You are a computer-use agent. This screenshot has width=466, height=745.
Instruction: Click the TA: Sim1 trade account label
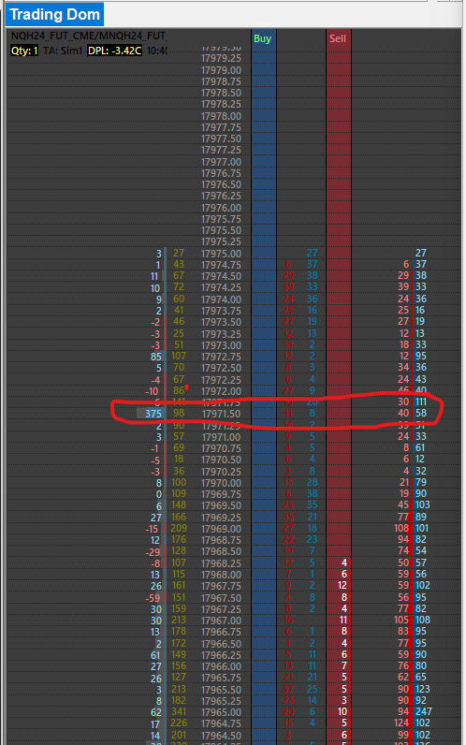click(x=63, y=51)
